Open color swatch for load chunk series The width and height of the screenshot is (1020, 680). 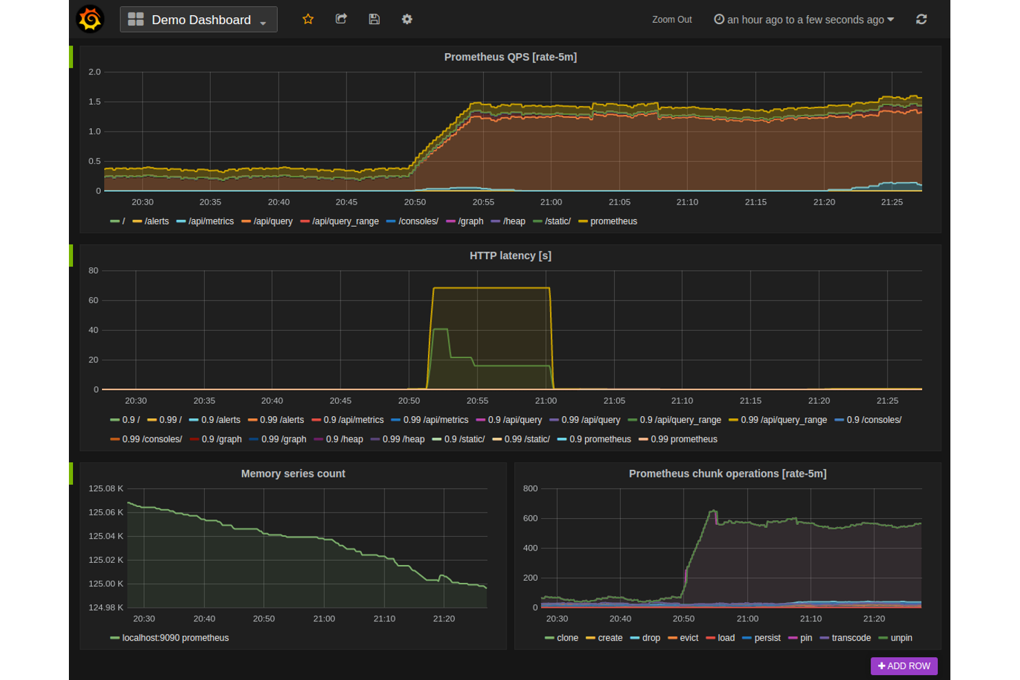711,638
